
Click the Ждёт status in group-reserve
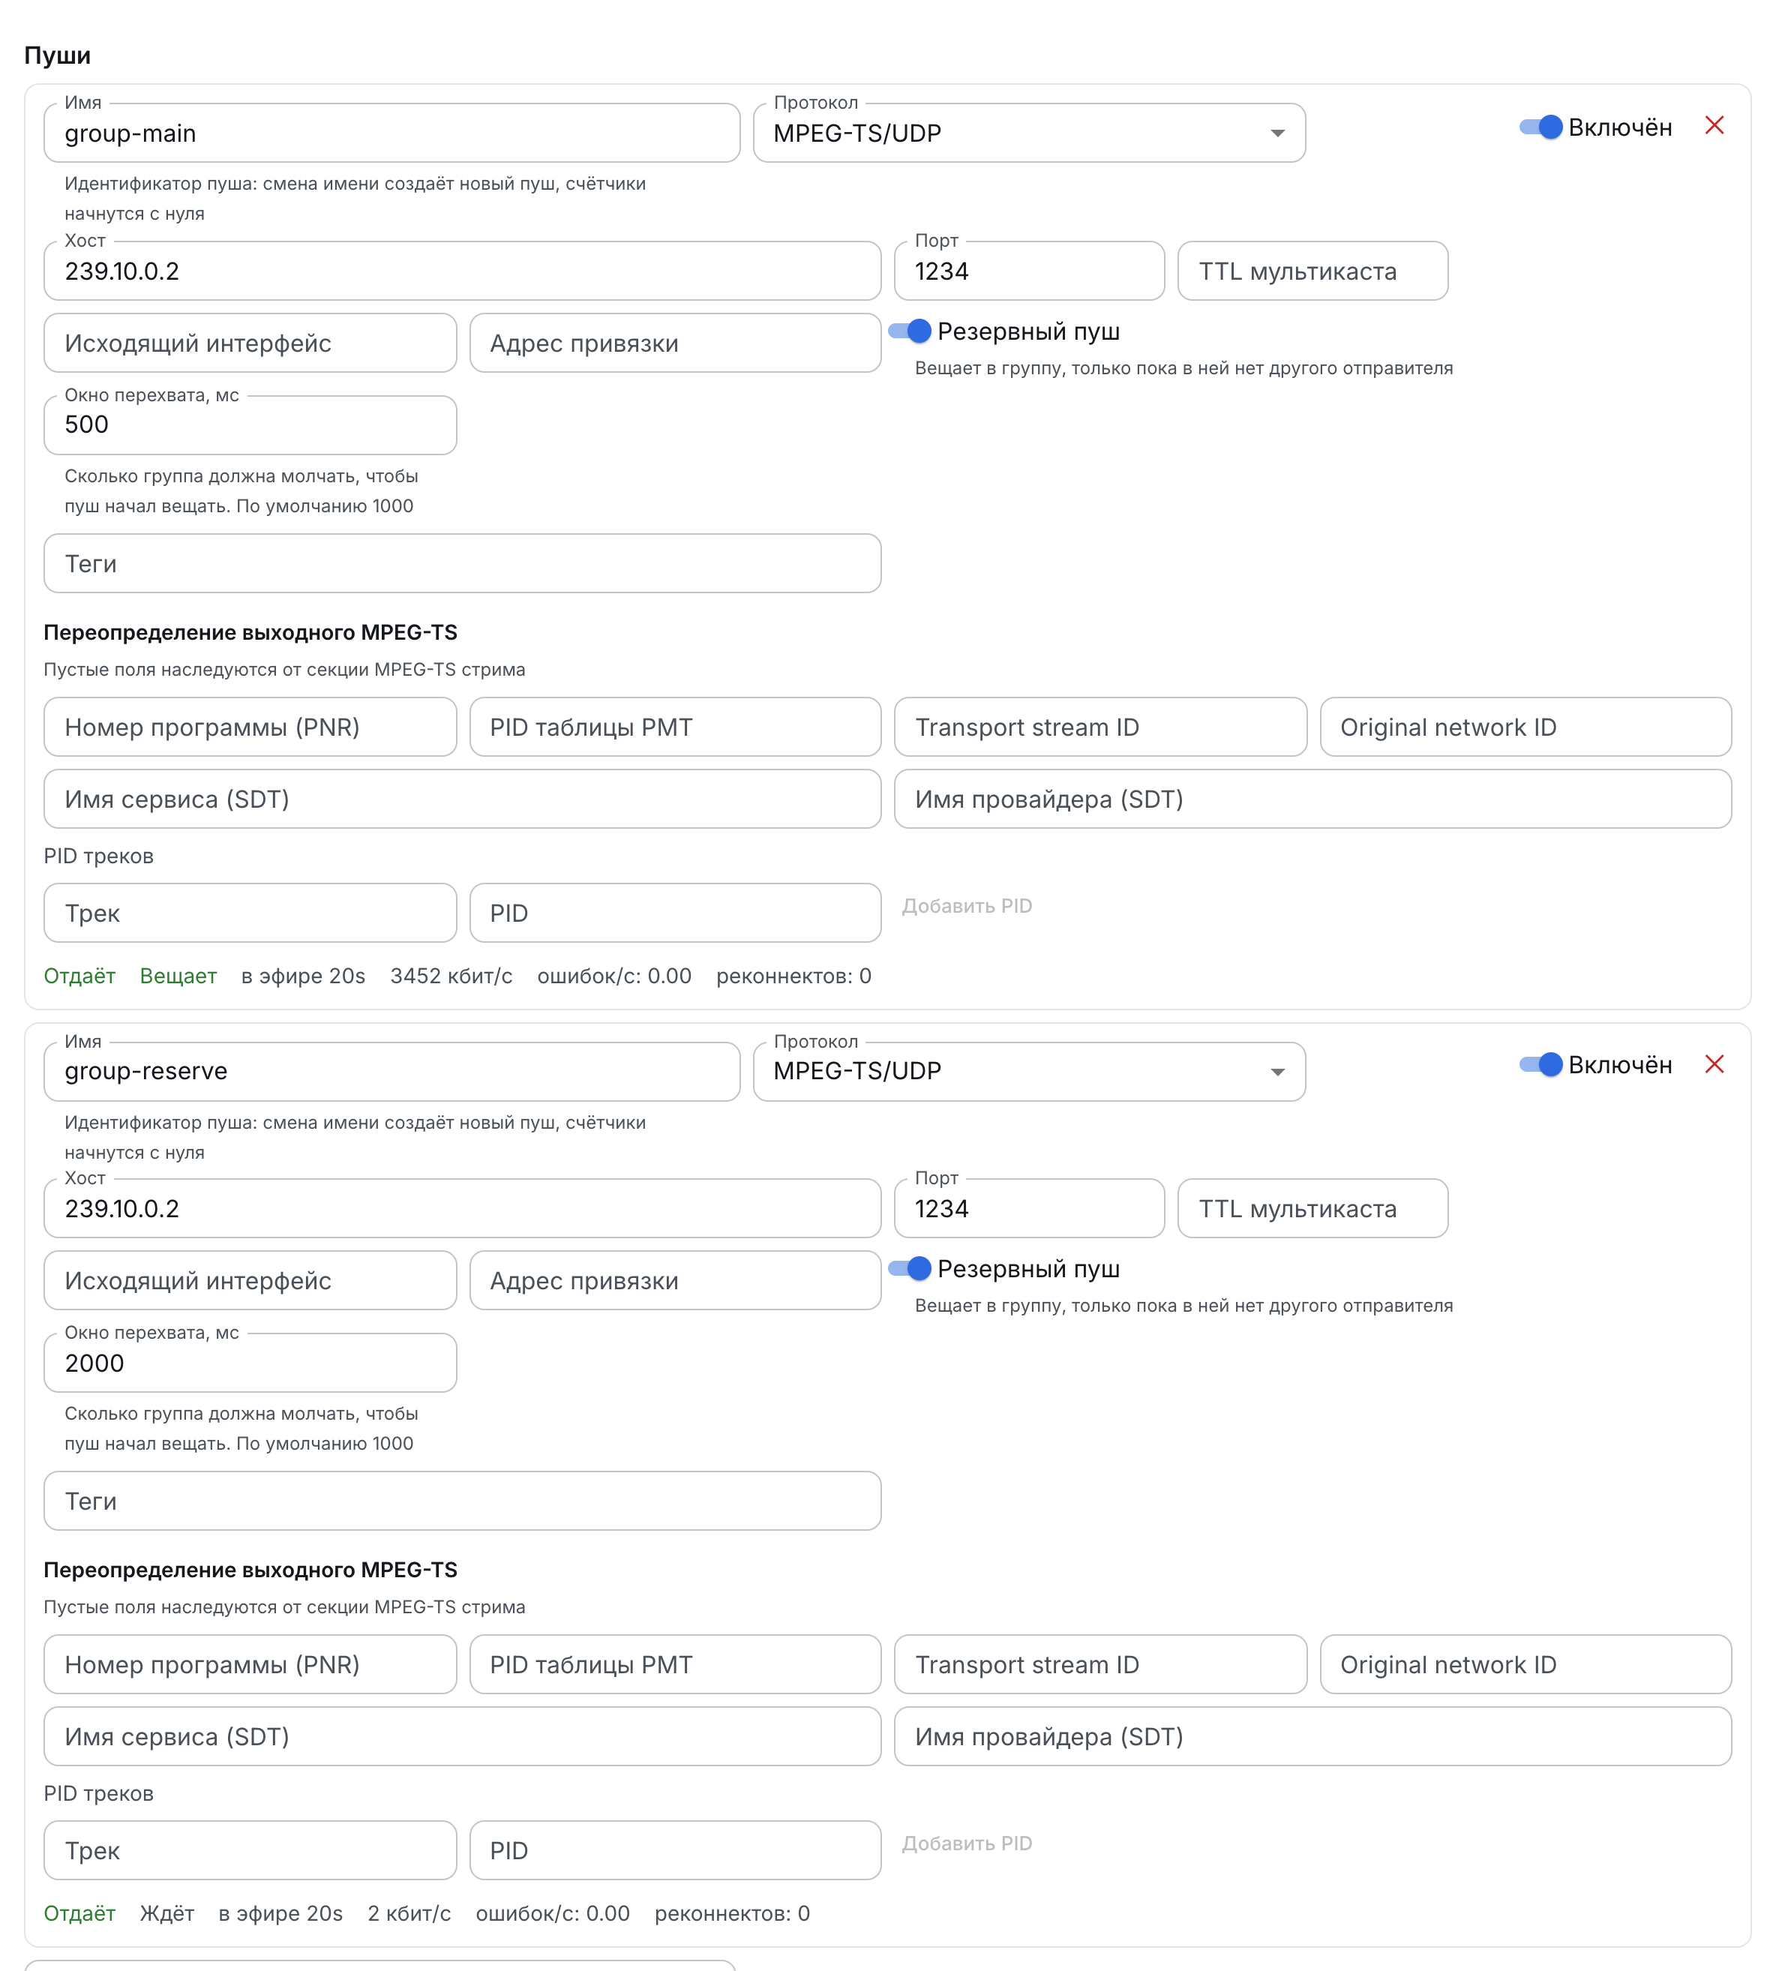pyautogui.click(x=166, y=1913)
